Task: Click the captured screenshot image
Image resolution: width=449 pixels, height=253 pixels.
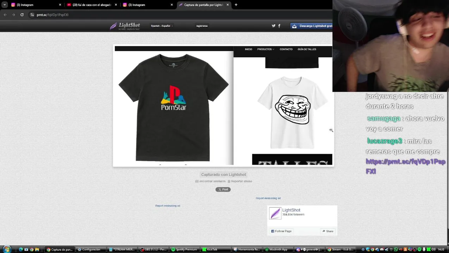Action: [x=223, y=105]
